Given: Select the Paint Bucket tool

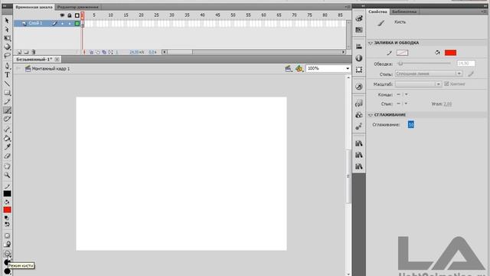Looking at the screenshot, I should pyautogui.click(x=7, y=138).
